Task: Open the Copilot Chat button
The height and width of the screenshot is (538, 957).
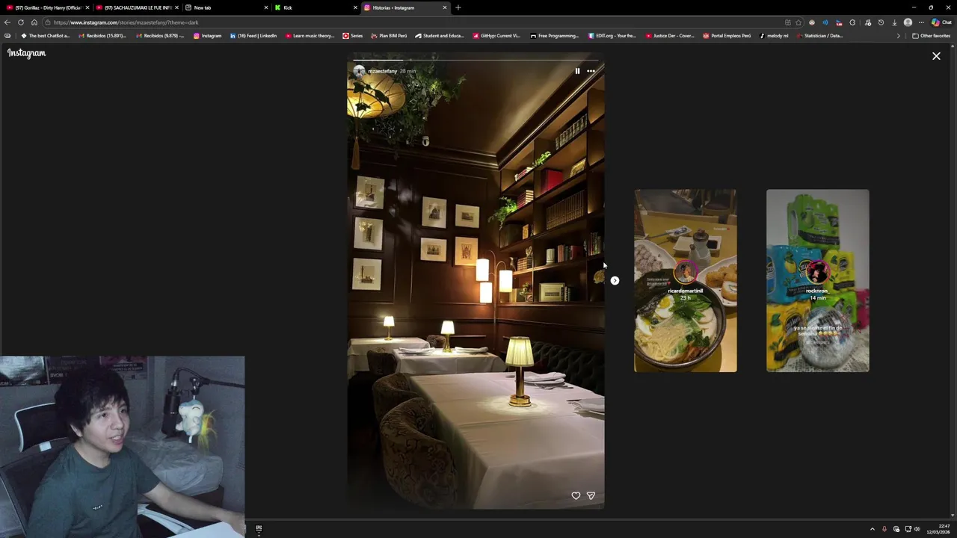Action: pyautogui.click(x=941, y=22)
